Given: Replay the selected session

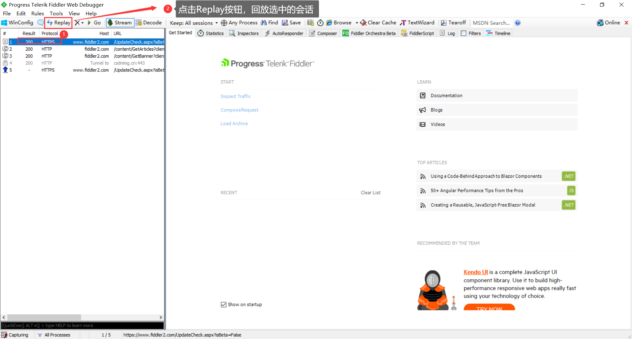Looking at the screenshot, I should click(59, 23).
